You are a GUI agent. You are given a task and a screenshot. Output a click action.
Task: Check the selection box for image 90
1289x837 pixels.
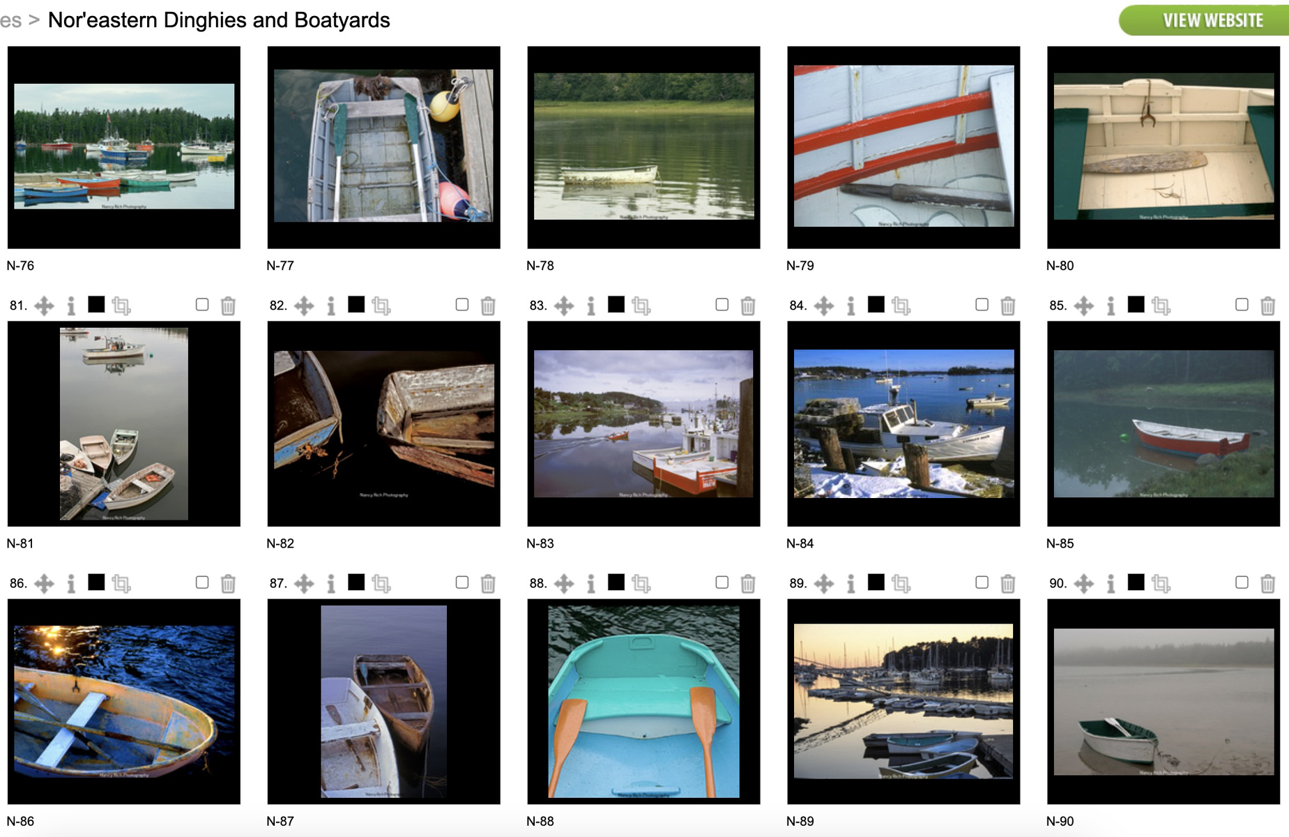click(1242, 582)
